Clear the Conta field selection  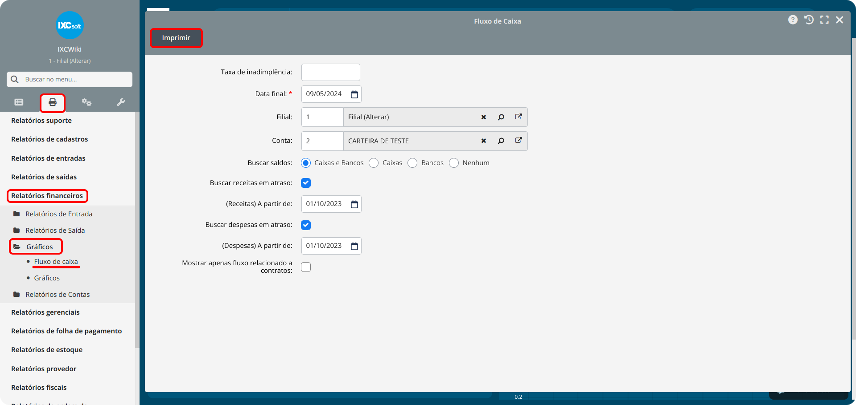pyautogui.click(x=484, y=141)
